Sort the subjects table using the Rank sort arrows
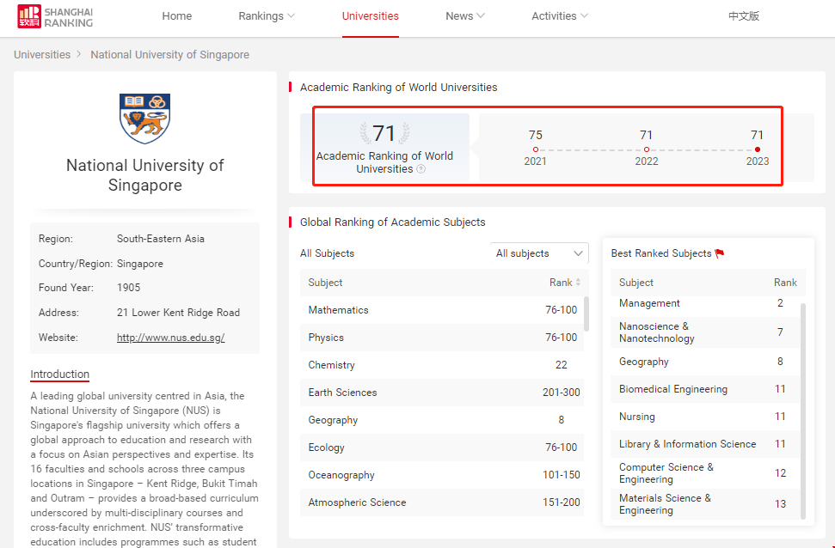 (x=578, y=282)
